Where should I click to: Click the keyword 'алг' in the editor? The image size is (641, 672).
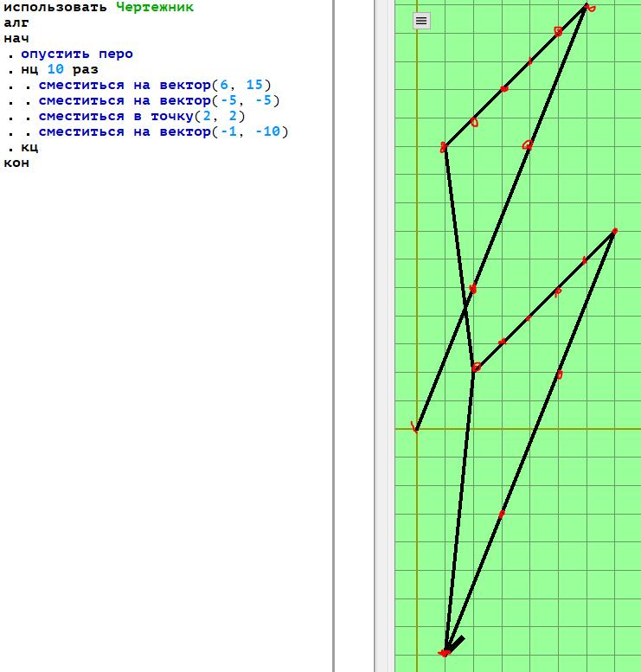(x=16, y=22)
